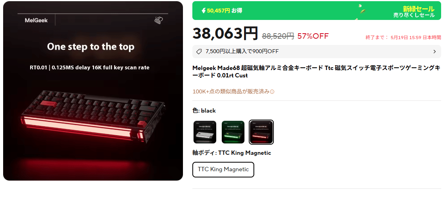The image size is (447, 197).
Task: Open the main keyboard product image
Action: tap(93, 91)
